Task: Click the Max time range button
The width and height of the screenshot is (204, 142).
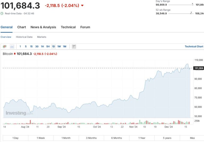Action: point(192,138)
